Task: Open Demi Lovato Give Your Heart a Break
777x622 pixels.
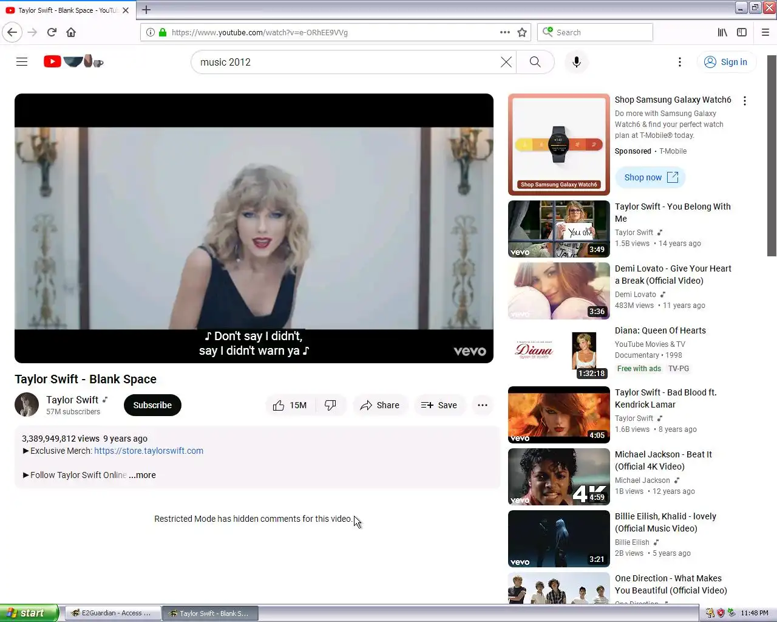Action: pyautogui.click(x=673, y=275)
